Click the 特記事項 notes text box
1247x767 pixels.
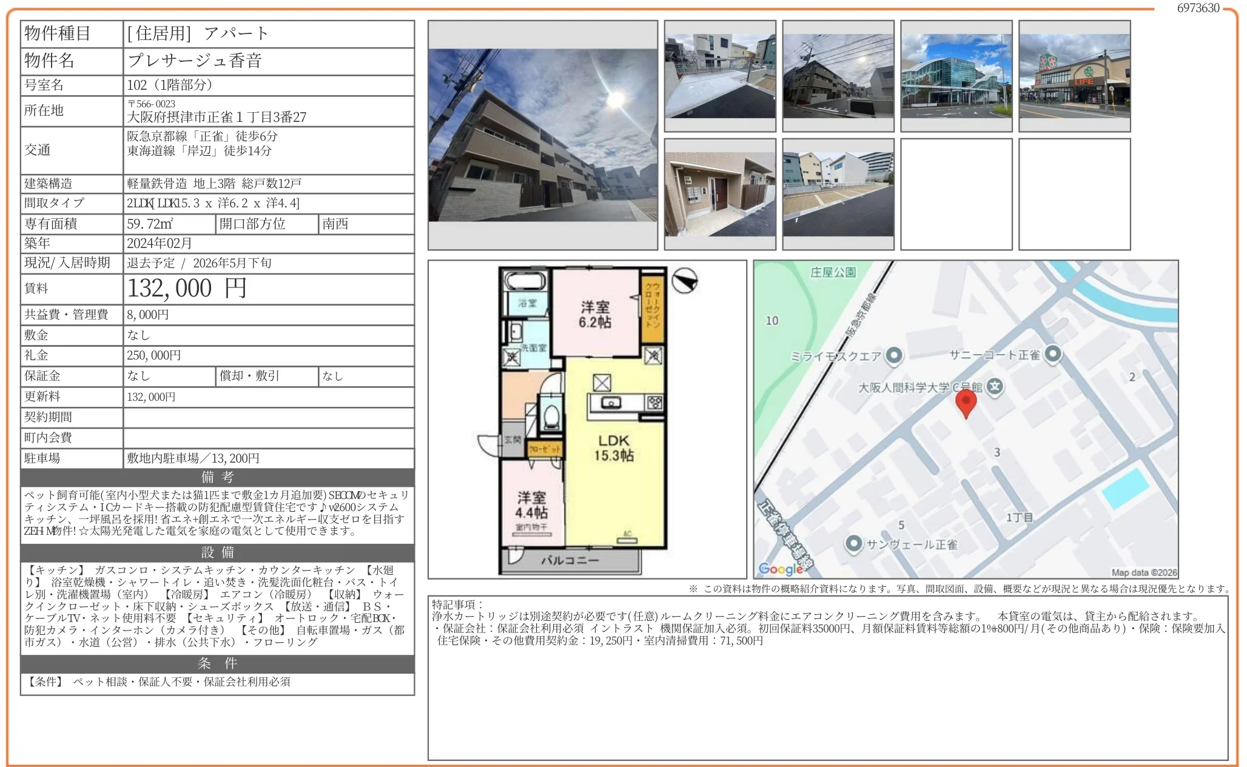coord(827,677)
